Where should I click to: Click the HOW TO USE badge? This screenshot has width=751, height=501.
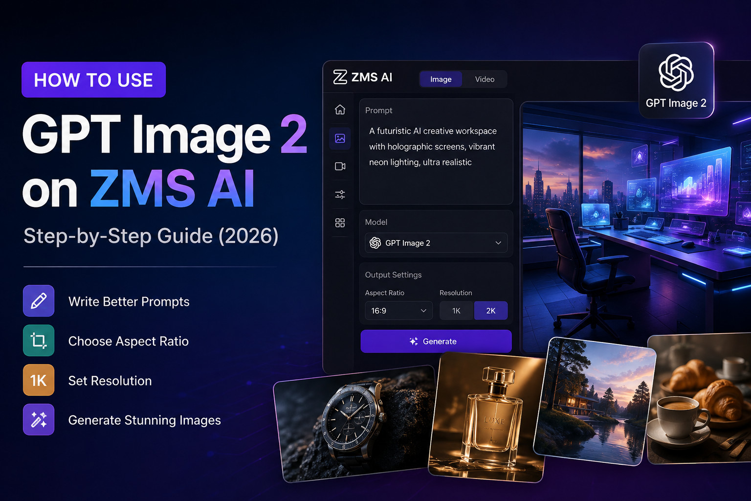click(x=93, y=80)
